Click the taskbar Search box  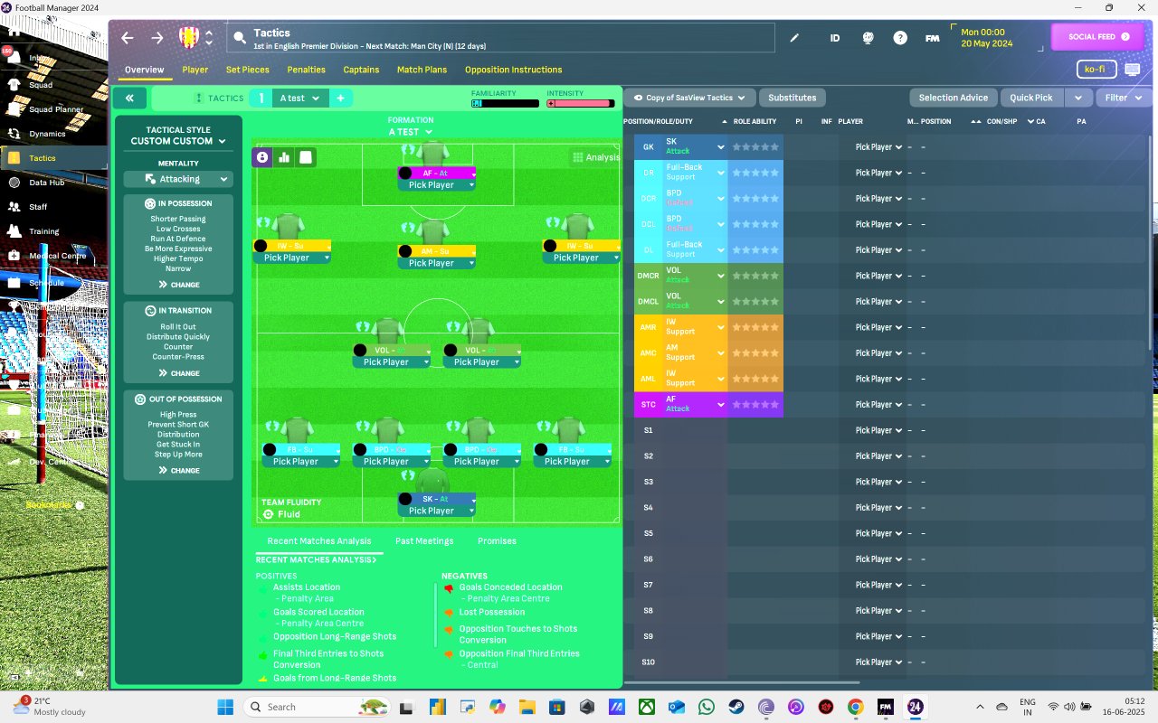click(318, 707)
